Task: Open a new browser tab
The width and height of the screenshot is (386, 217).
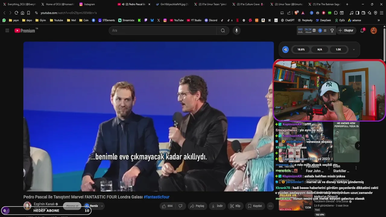Action: click(347, 4)
